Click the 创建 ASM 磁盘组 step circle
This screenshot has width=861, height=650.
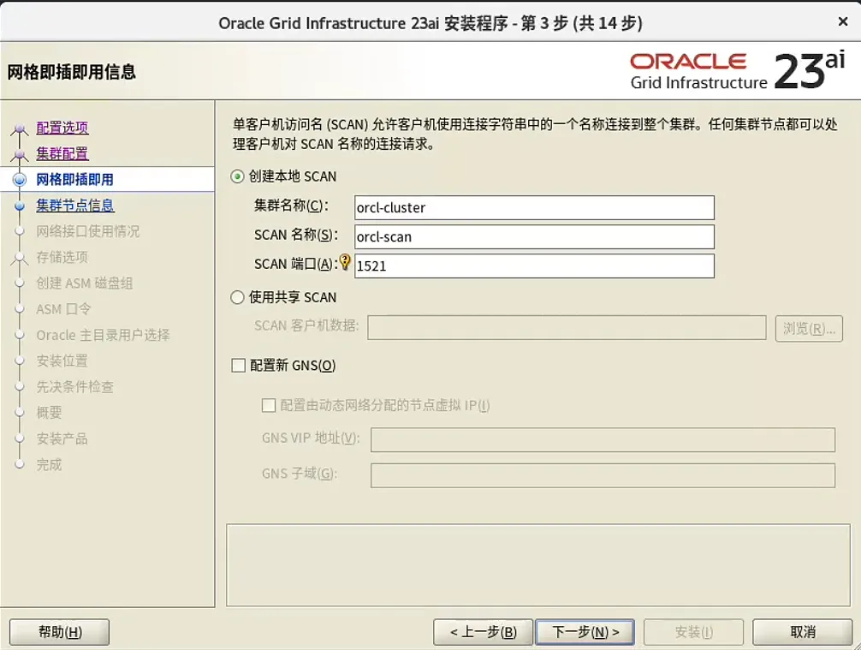20,283
